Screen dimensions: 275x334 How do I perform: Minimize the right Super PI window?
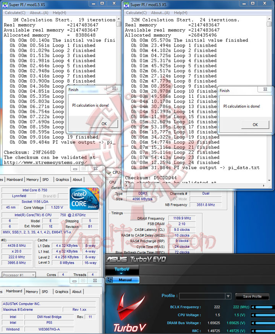244,3
